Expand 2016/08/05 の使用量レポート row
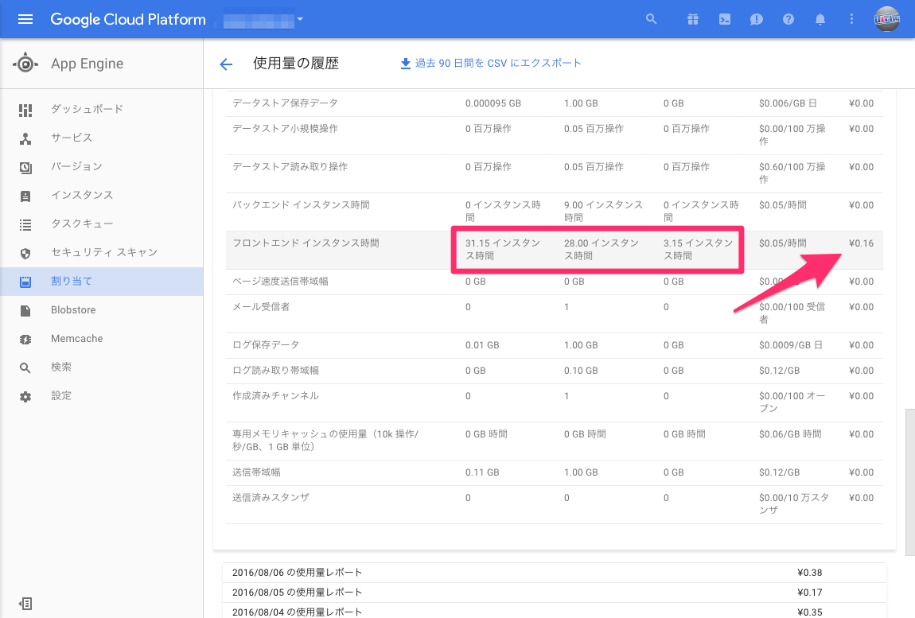 (x=554, y=593)
